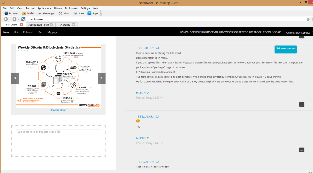Show next slide with right arrow
313x173 pixels.
click(x=101, y=78)
